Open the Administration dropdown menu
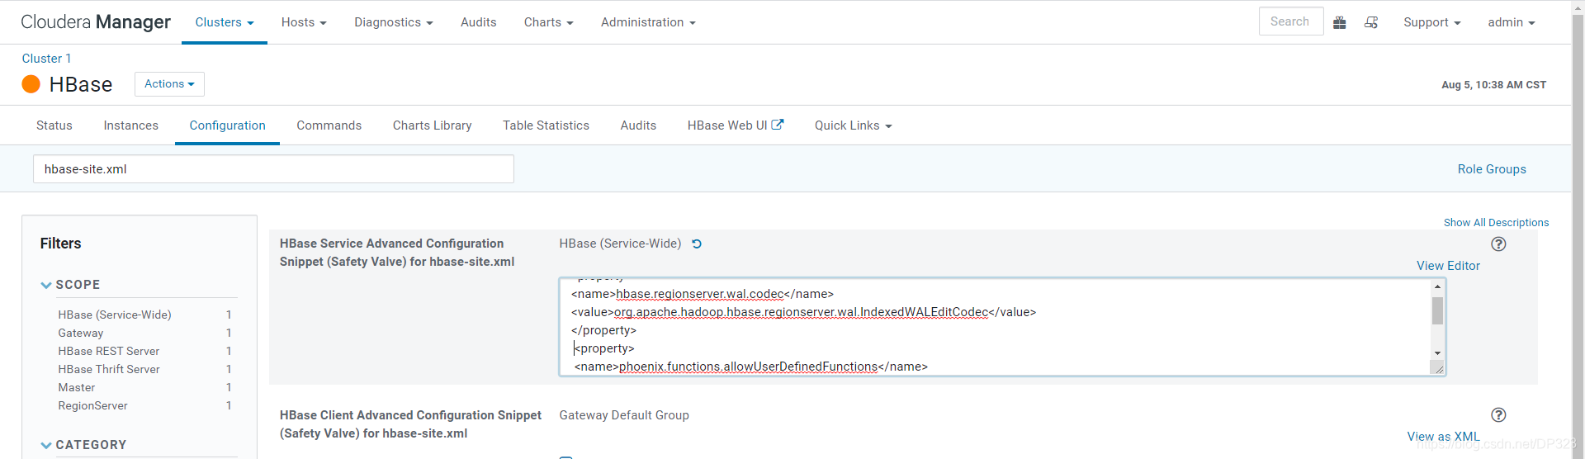Viewport: 1585px width, 459px height. click(648, 22)
